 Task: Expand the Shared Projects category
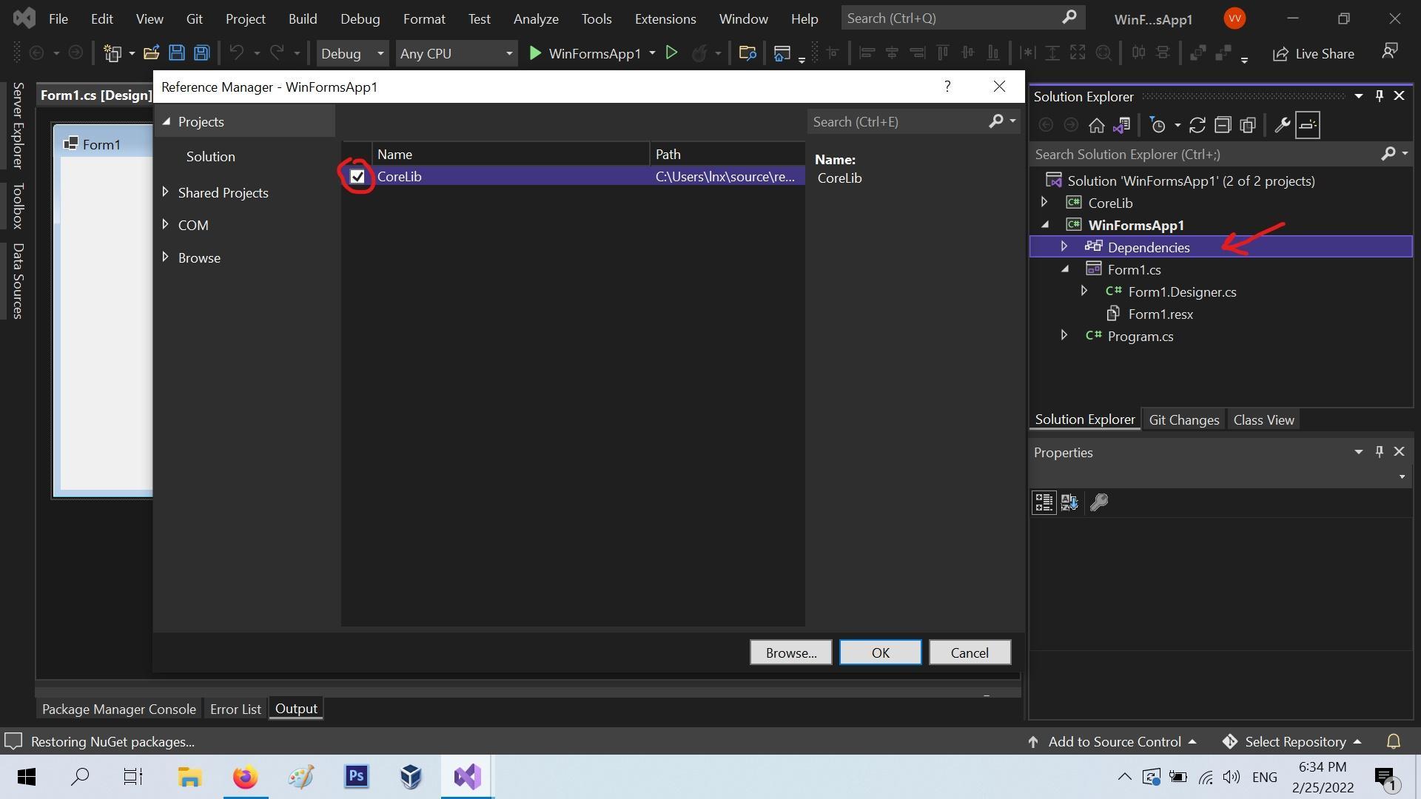165,192
